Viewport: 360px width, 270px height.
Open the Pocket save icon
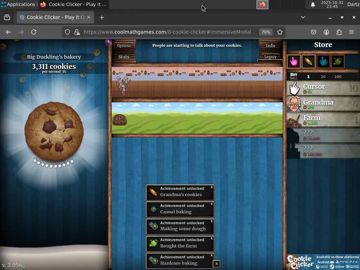coord(313,32)
